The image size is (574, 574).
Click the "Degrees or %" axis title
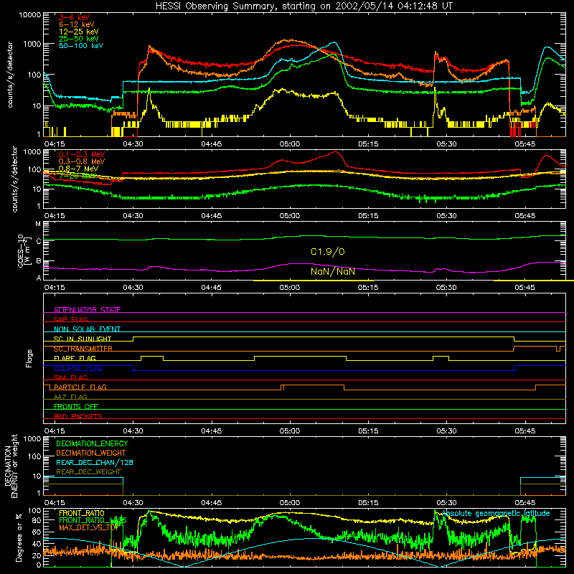(19, 537)
